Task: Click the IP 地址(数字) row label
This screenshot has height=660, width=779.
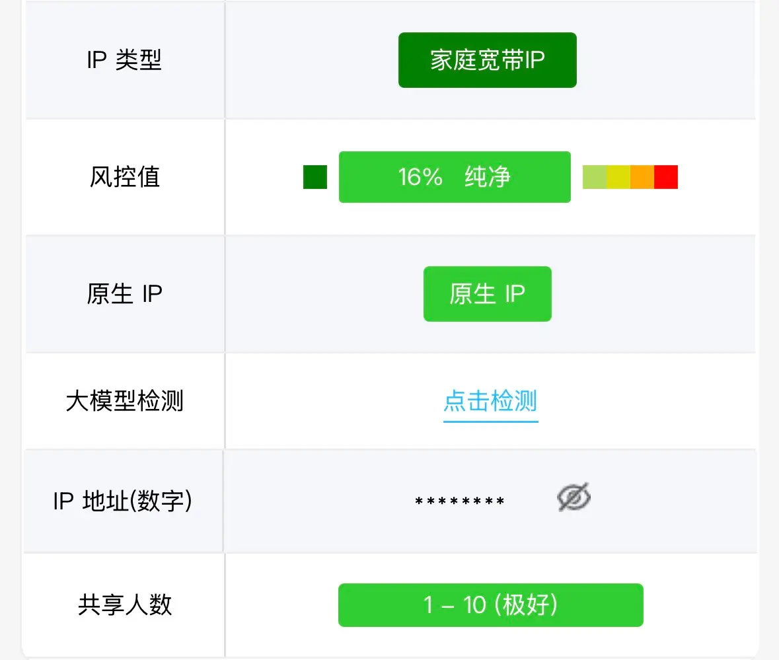Action: pos(123,501)
